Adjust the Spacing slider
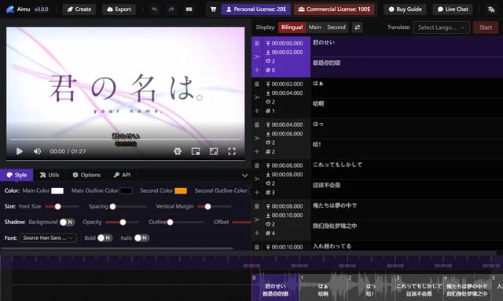The height and width of the screenshot is (301, 503). click(129, 207)
